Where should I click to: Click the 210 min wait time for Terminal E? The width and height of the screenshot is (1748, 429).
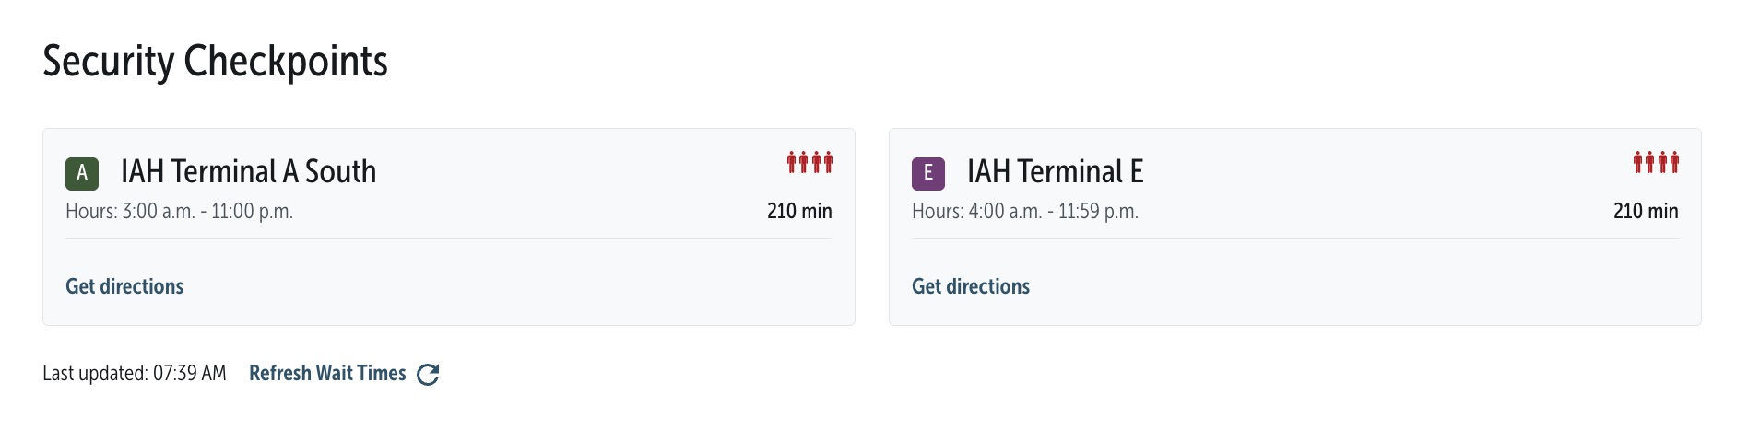pos(1646,211)
